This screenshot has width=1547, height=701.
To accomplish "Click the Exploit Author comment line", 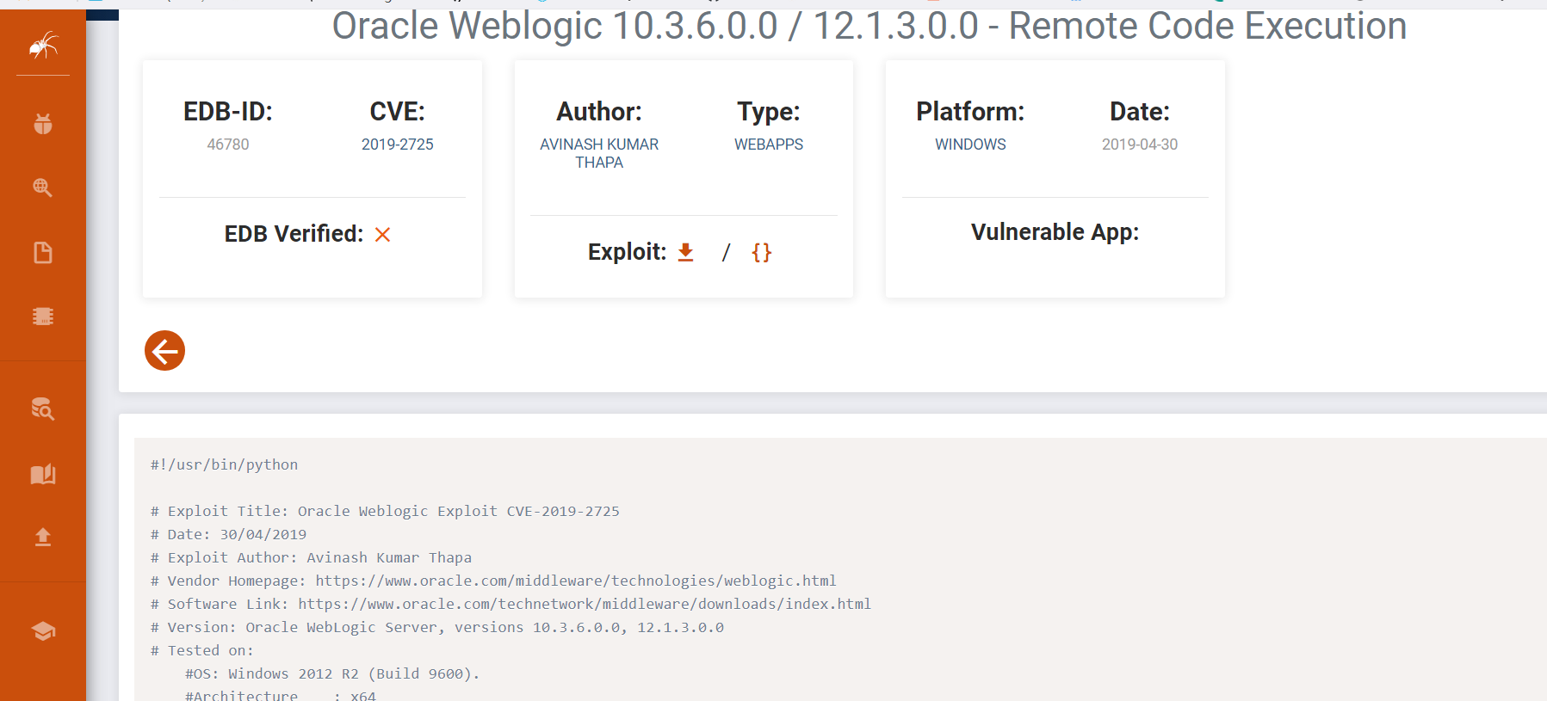I will [311, 557].
